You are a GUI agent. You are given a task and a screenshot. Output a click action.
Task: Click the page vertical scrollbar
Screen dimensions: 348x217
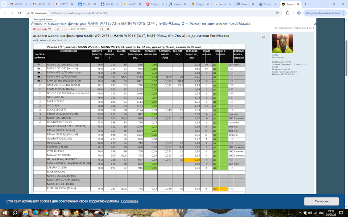click(346, 58)
